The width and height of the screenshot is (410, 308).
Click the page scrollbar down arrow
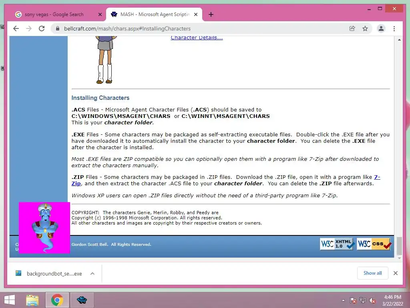(x=399, y=258)
